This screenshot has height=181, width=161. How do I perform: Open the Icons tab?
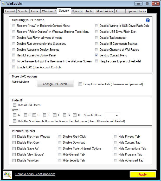tap(35, 11)
